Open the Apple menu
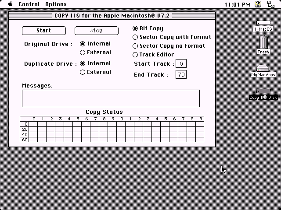 pyautogui.click(x=11, y=4)
